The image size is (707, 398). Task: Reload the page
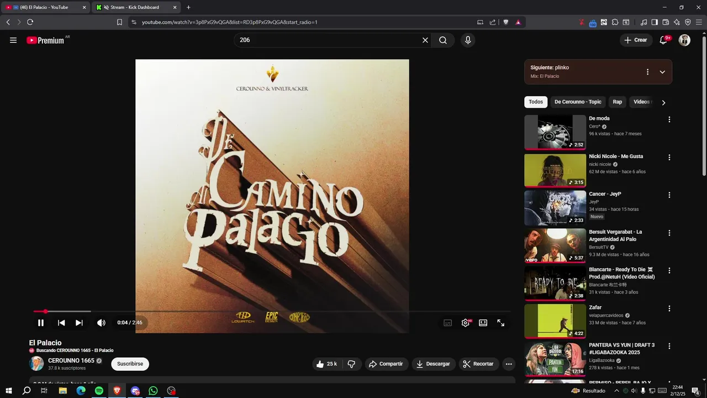pos(30,22)
